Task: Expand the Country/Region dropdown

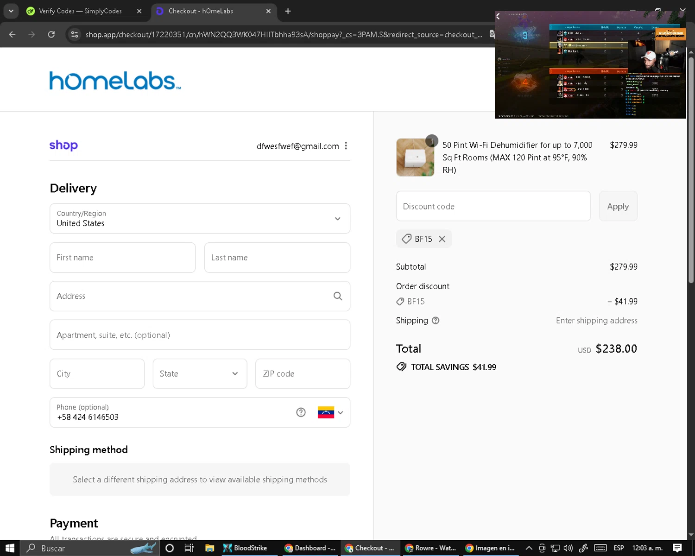Action: click(200, 219)
